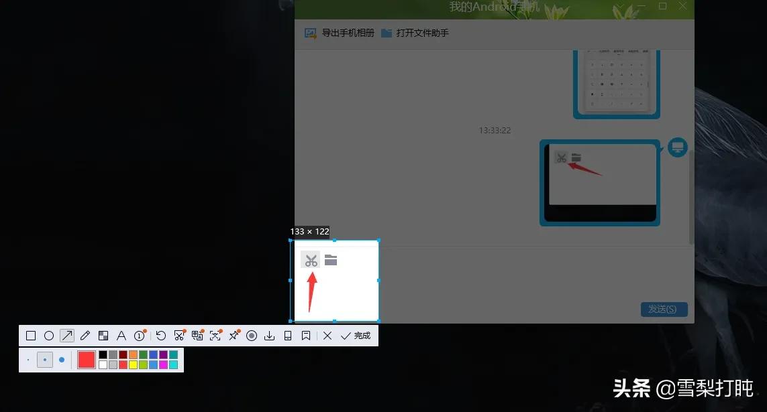767x412 pixels.
Task: Click the 发送(S) send button
Action: click(x=664, y=310)
